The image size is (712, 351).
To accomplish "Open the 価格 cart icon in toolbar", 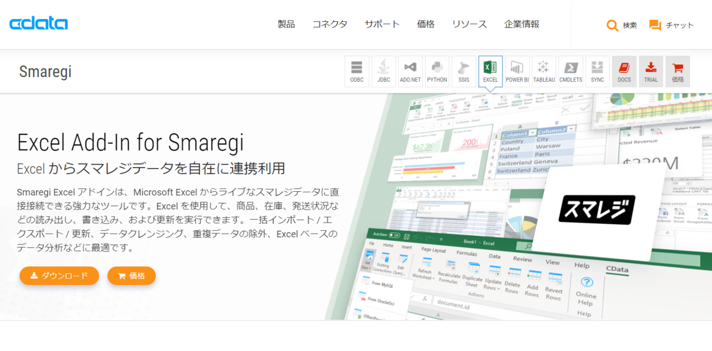I will (678, 72).
